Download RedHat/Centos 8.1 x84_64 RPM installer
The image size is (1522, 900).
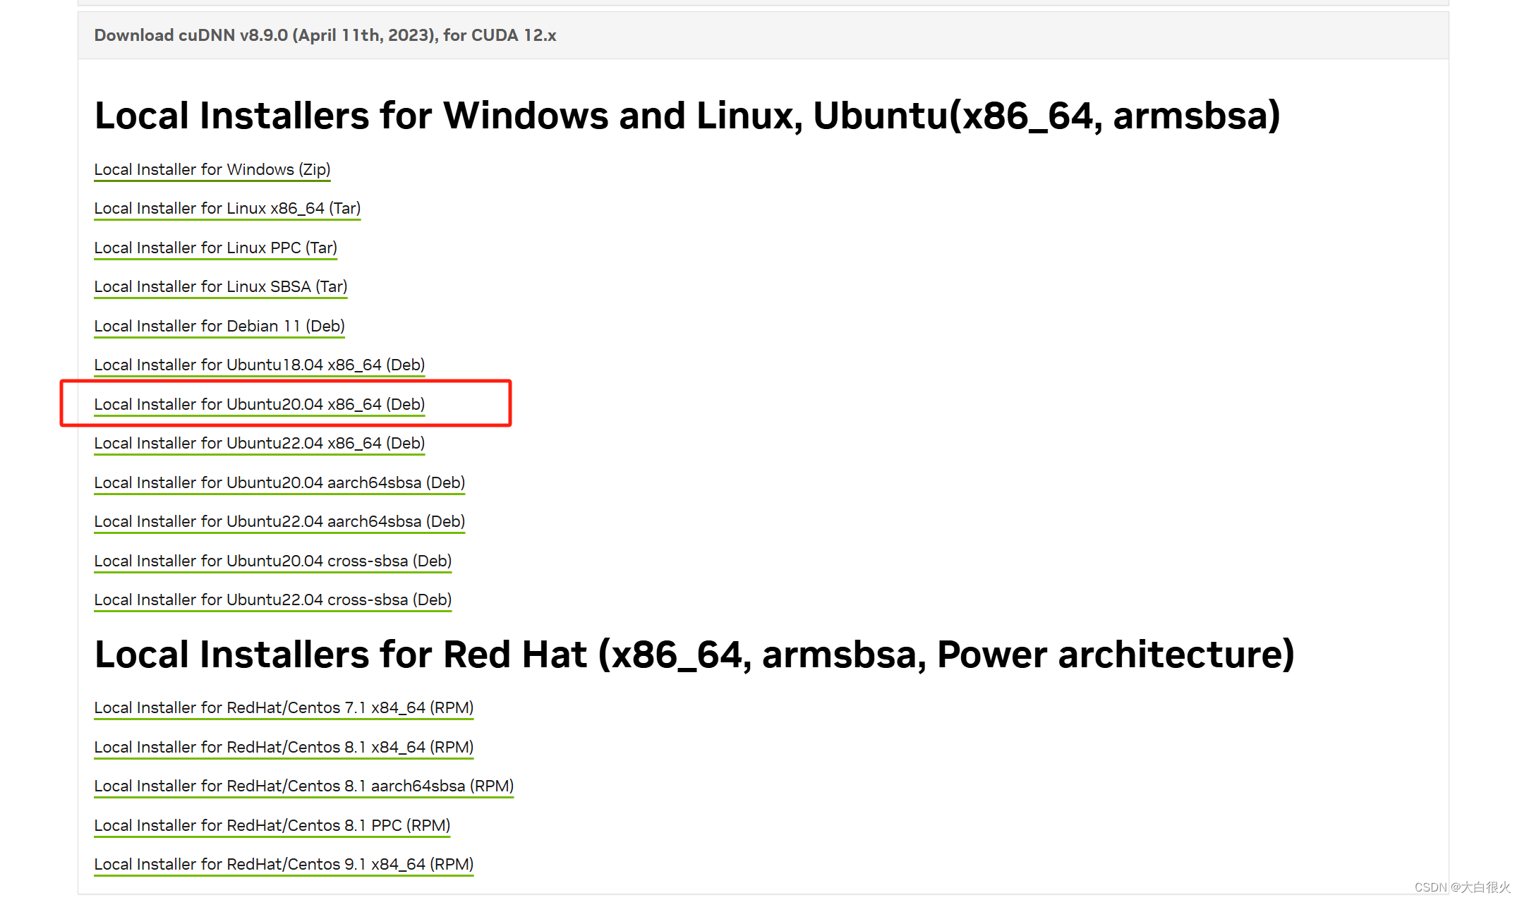click(284, 748)
